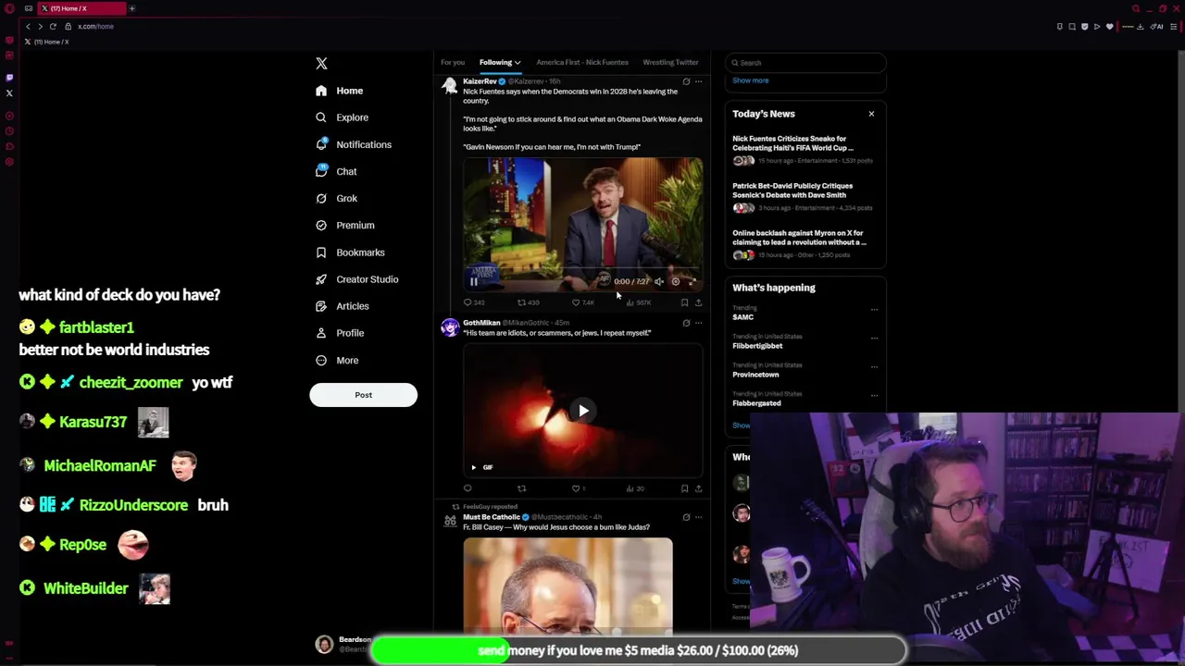Viewport: 1185px width, 666px height.
Task: Open the Following tab dropdown chevron
Action: [517, 63]
